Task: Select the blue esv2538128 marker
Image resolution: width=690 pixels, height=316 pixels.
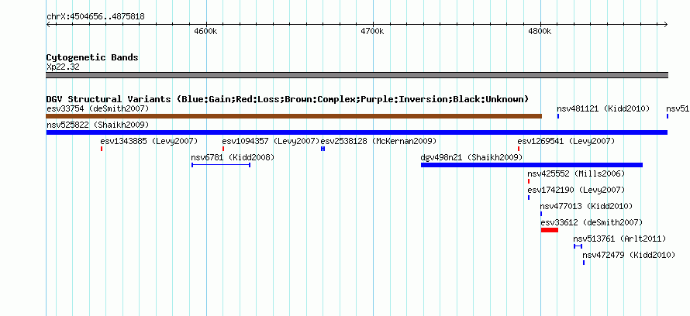Action: [323, 149]
